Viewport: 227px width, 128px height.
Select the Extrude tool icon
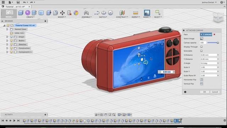[34, 13]
